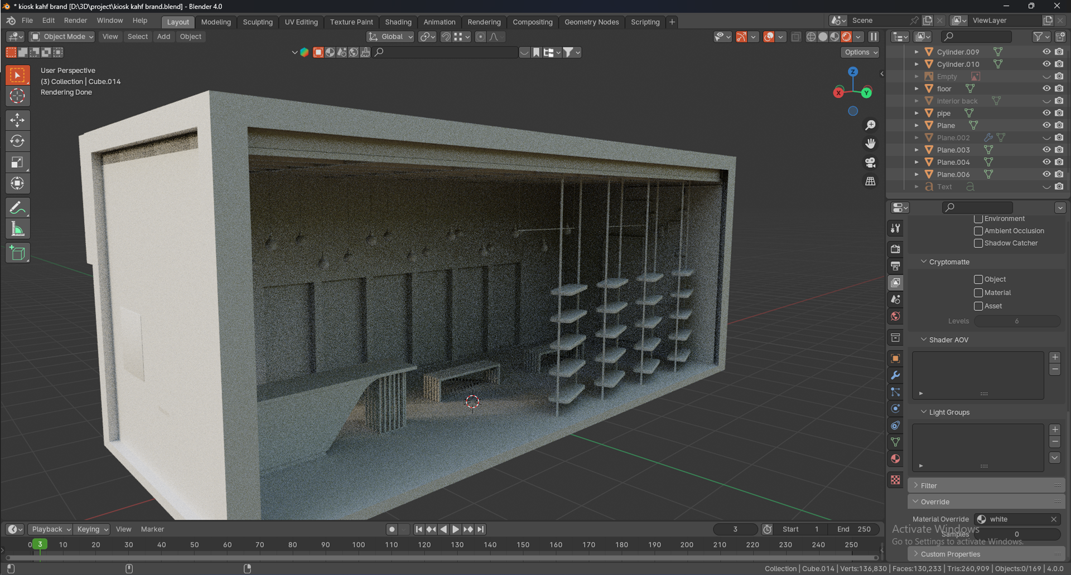Switch to rendered viewport shading

(846, 37)
